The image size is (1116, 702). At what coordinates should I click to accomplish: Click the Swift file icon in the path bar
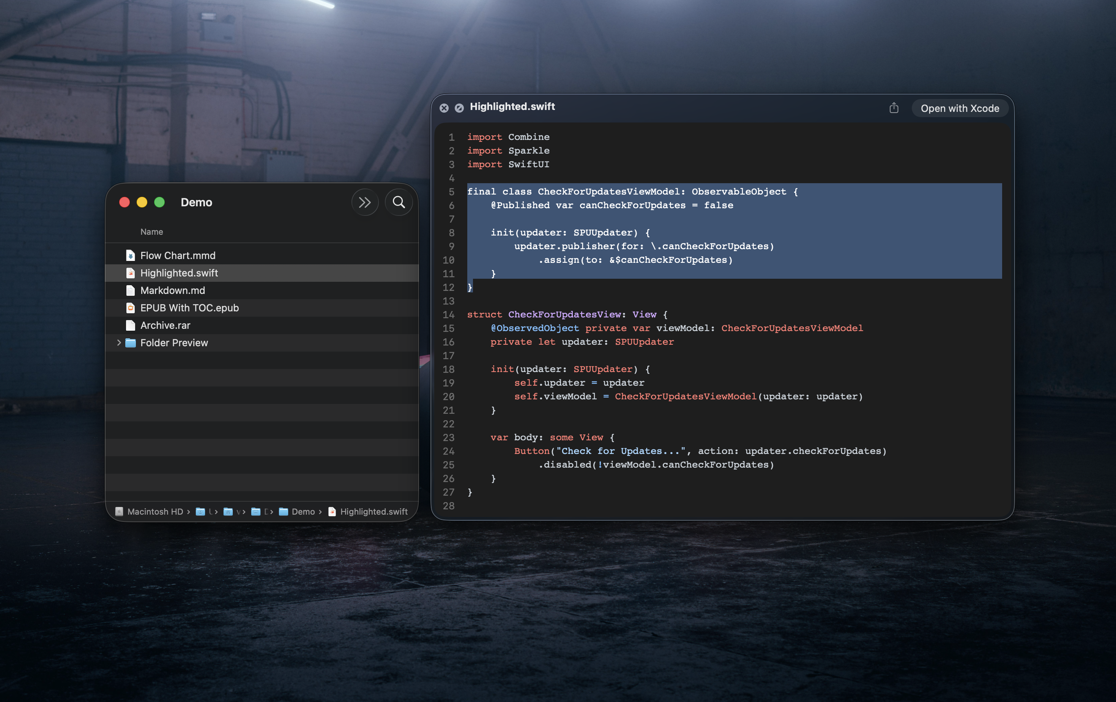click(332, 512)
